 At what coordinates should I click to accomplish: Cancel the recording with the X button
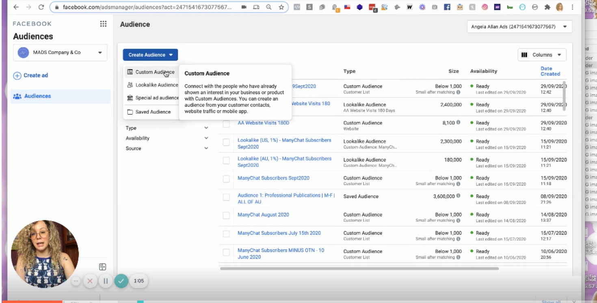[90, 281]
